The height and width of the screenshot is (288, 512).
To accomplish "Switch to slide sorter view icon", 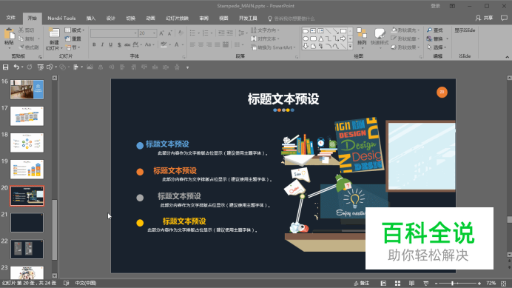I will pyautogui.click(x=397, y=283).
